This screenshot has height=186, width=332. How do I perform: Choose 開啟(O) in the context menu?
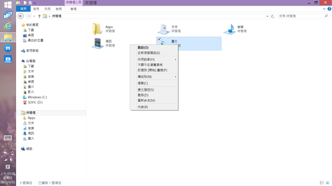tap(154, 48)
